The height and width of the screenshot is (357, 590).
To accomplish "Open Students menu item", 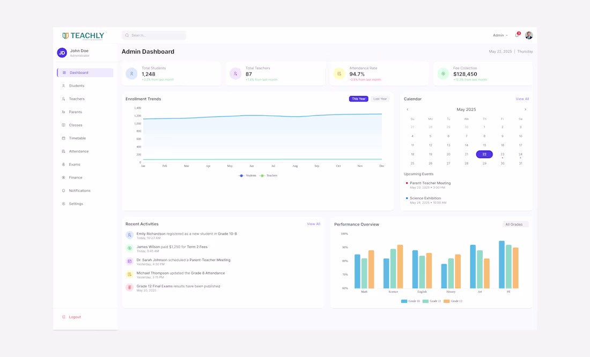I will (x=85, y=86).
